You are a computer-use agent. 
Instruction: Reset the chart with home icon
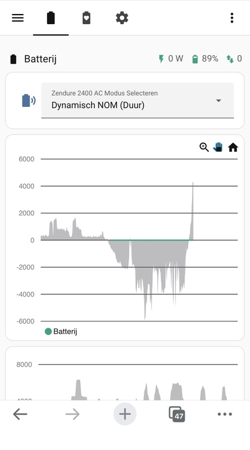233,147
